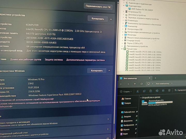Select AMD Radeon RX 580 2048SP device

pos(141,9)
